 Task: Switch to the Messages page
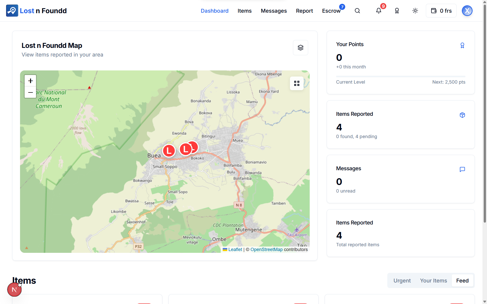274,11
